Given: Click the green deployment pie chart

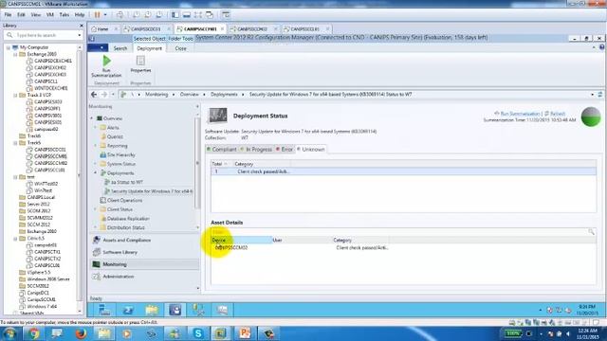Looking at the screenshot, I should coord(591,117).
